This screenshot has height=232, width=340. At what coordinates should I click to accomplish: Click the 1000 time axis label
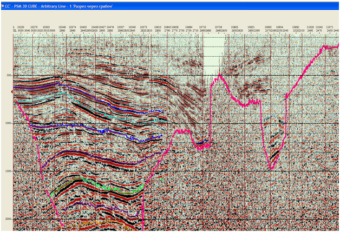[x=8, y=123]
